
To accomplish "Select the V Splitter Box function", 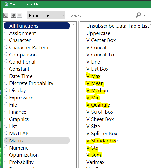I will [x=102, y=133].
